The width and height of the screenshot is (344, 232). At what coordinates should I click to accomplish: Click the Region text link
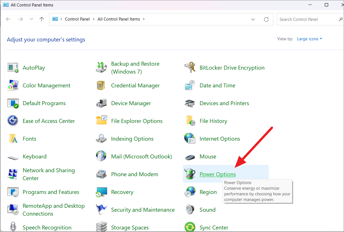(208, 192)
